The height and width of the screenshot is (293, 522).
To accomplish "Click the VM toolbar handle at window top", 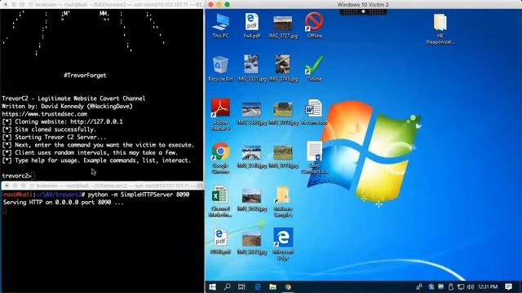I will pos(363,11).
